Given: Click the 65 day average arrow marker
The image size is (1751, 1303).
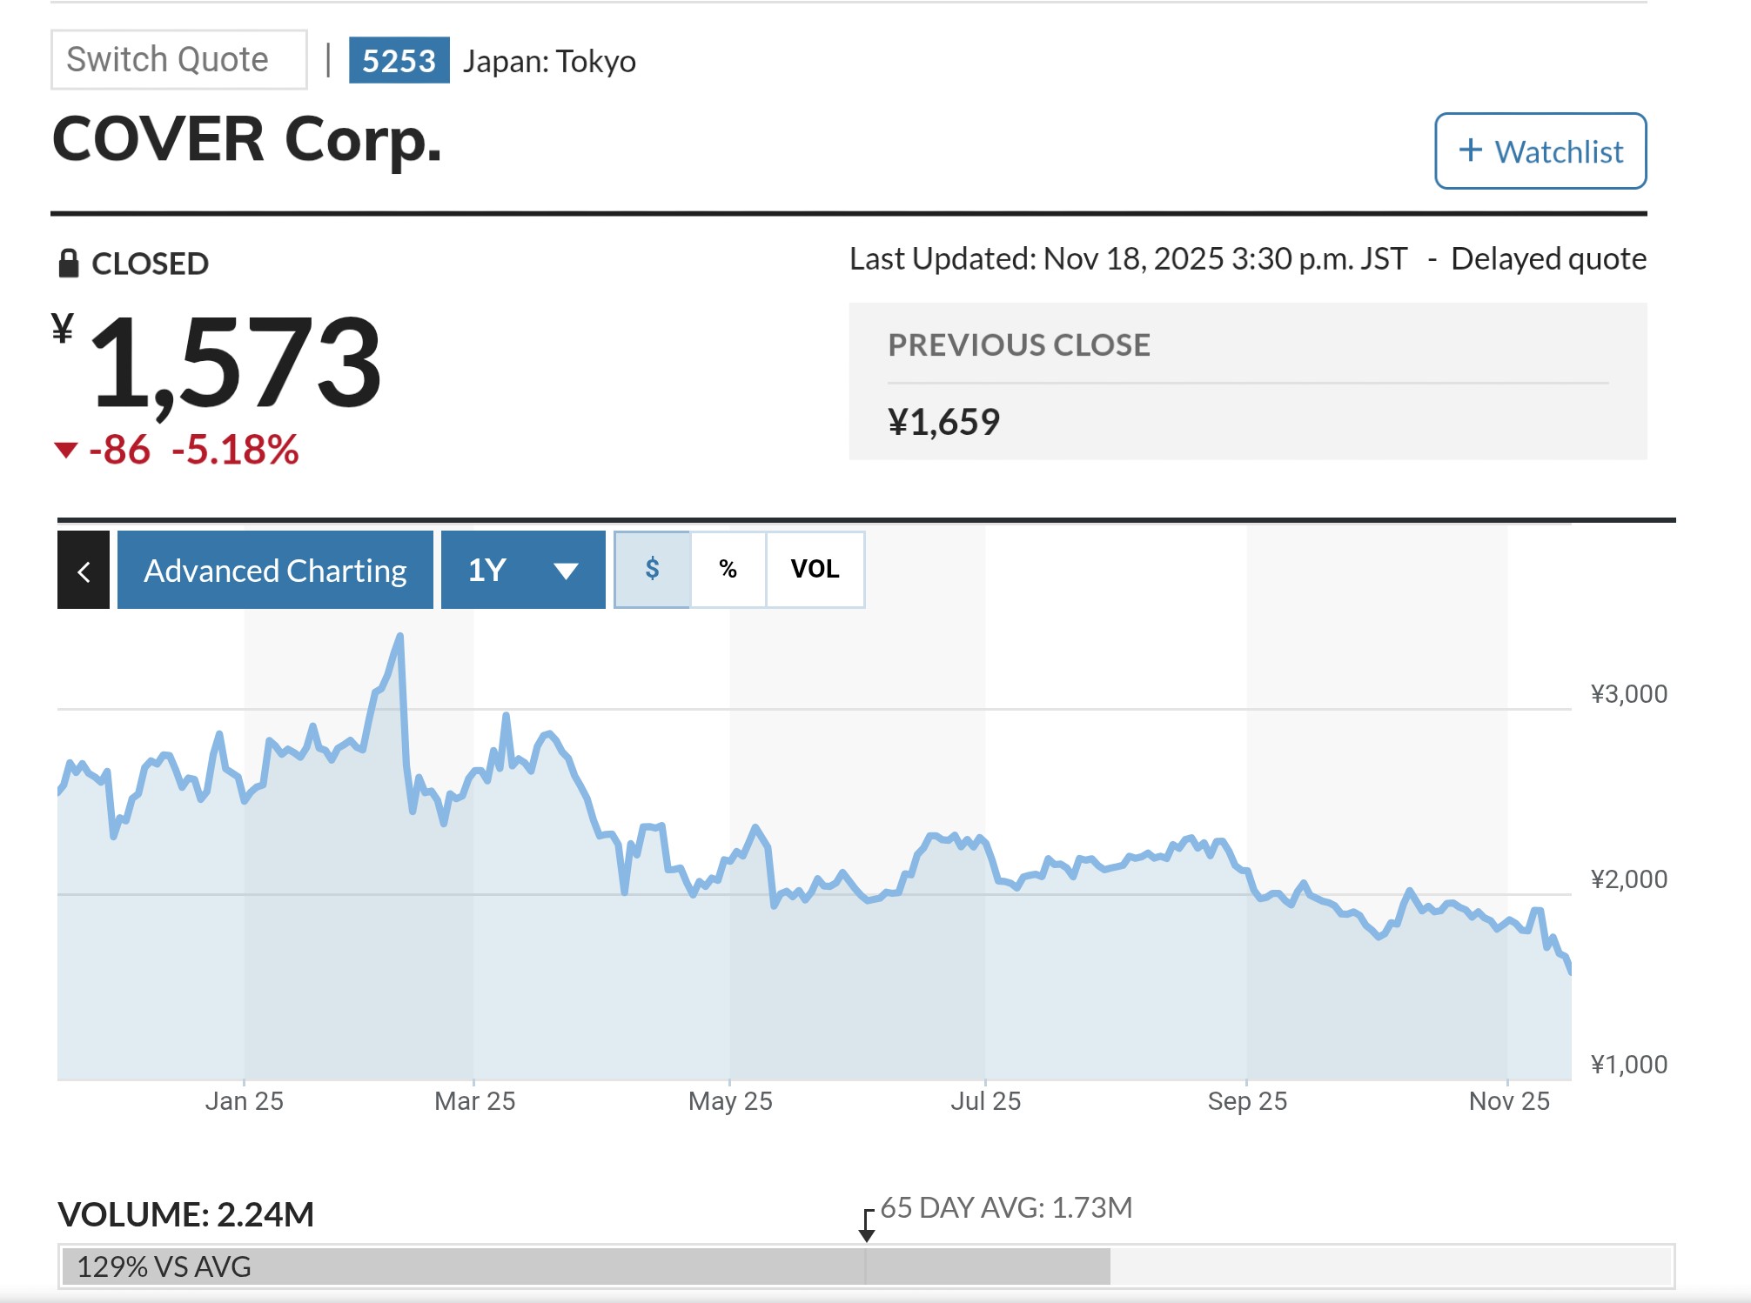Looking at the screenshot, I should click(x=867, y=1225).
